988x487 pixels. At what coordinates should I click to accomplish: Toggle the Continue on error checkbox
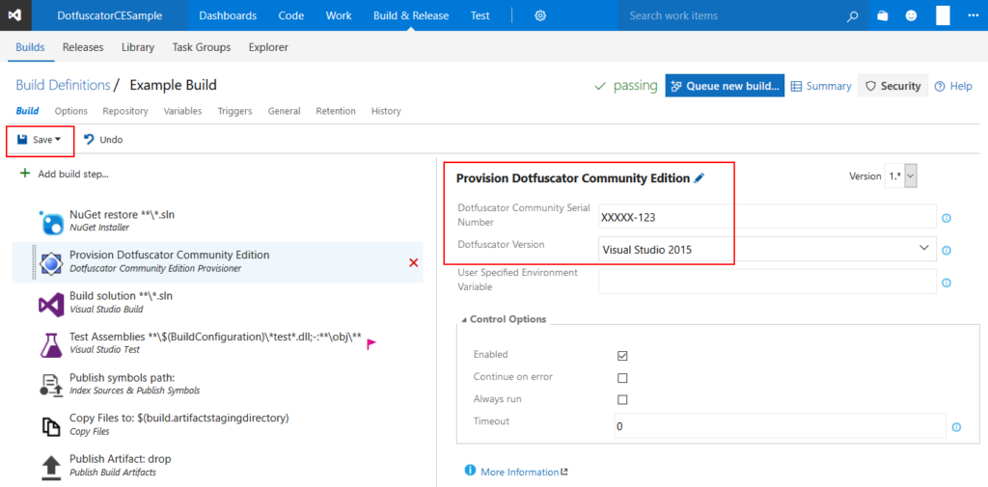click(x=622, y=378)
